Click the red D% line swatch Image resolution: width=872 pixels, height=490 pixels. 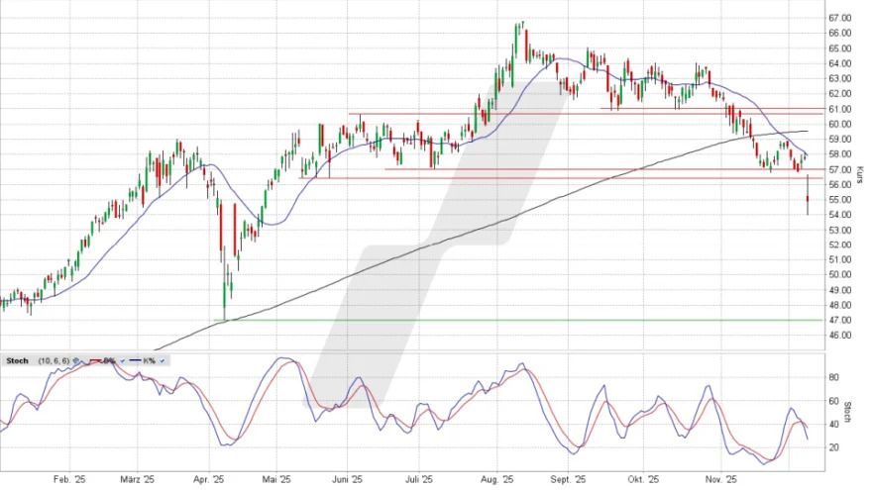(x=95, y=360)
